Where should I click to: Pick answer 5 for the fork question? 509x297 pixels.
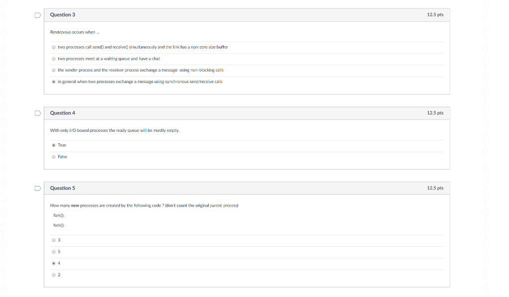(x=54, y=251)
